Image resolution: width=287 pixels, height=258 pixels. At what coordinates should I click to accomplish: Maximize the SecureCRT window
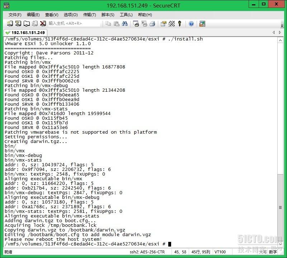[x=264, y=4]
